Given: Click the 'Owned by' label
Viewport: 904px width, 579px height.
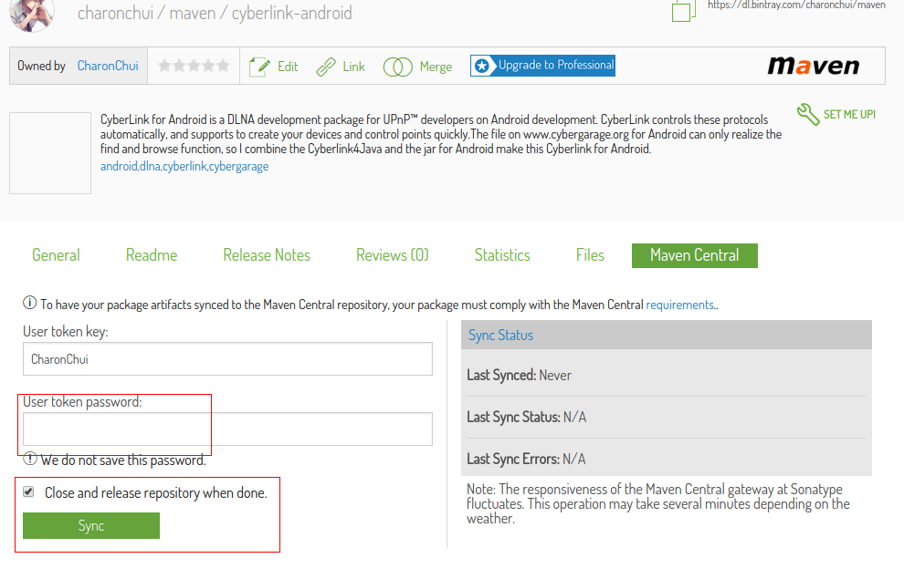Looking at the screenshot, I should 41,66.
